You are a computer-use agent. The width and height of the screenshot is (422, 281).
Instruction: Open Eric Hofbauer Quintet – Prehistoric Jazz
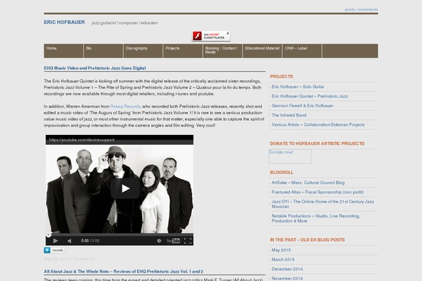[x=309, y=96]
